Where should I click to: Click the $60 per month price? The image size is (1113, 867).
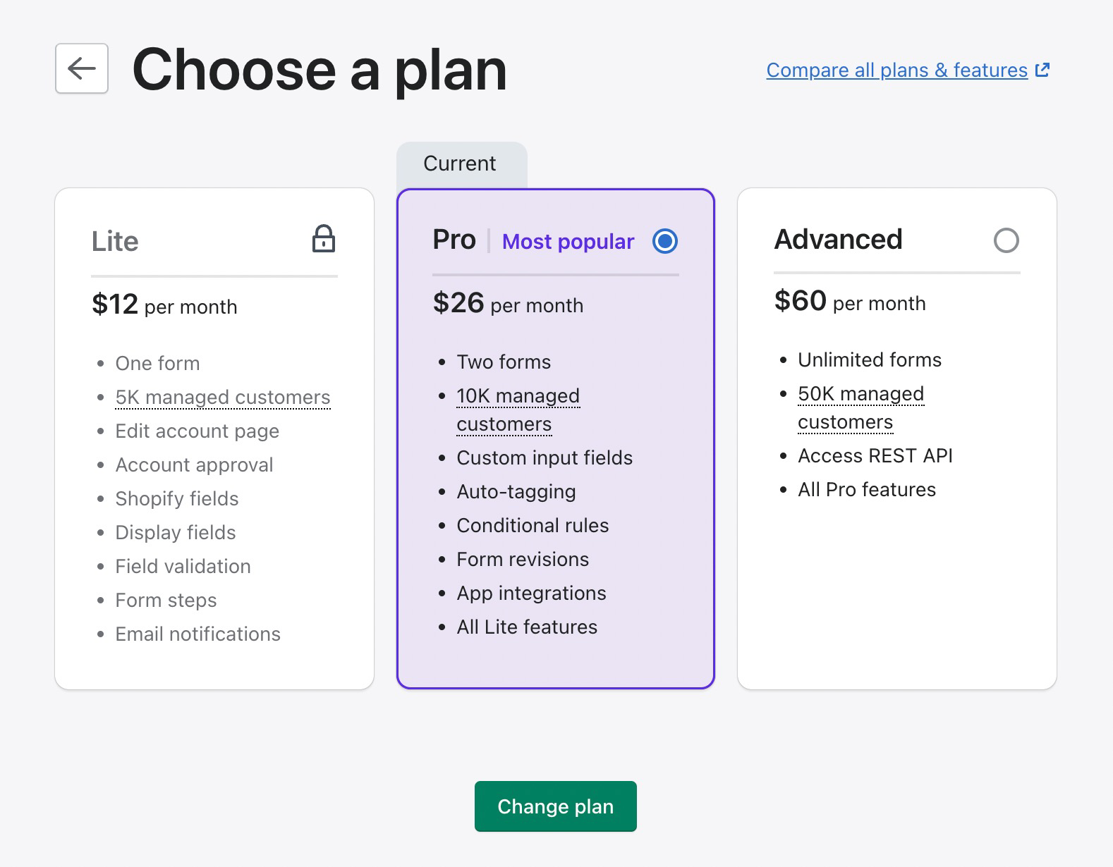pos(849,302)
